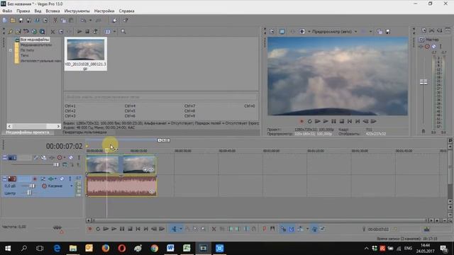Solo the audio track
The image size is (454, 255).
tap(70, 179)
